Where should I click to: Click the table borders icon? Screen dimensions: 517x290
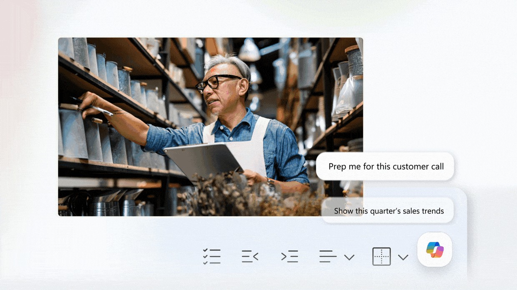pos(381,257)
